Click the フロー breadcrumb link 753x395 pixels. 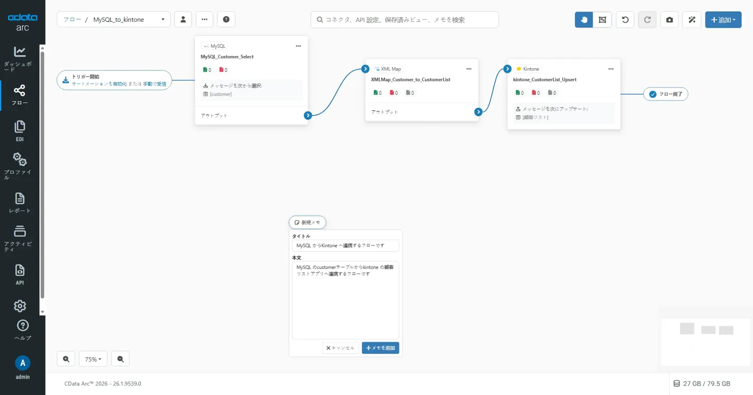point(72,20)
